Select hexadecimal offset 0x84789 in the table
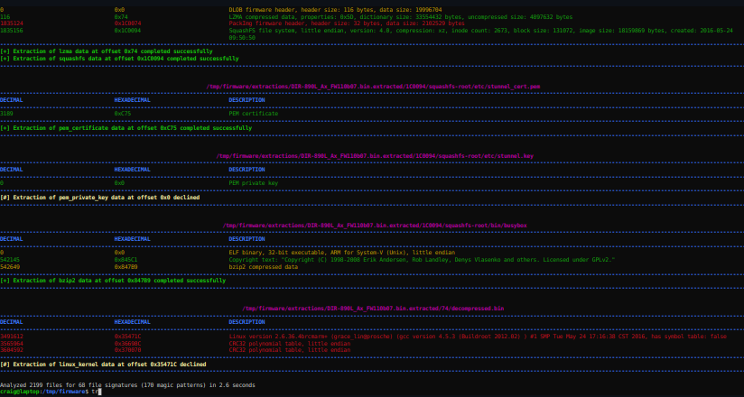Viewport: 744px width, 397px height. point(126,266)
